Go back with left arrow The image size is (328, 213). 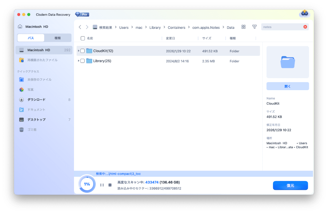(80, 27)
